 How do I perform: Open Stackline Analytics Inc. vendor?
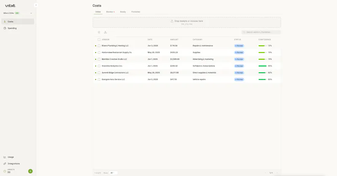[x=112, y=66]
